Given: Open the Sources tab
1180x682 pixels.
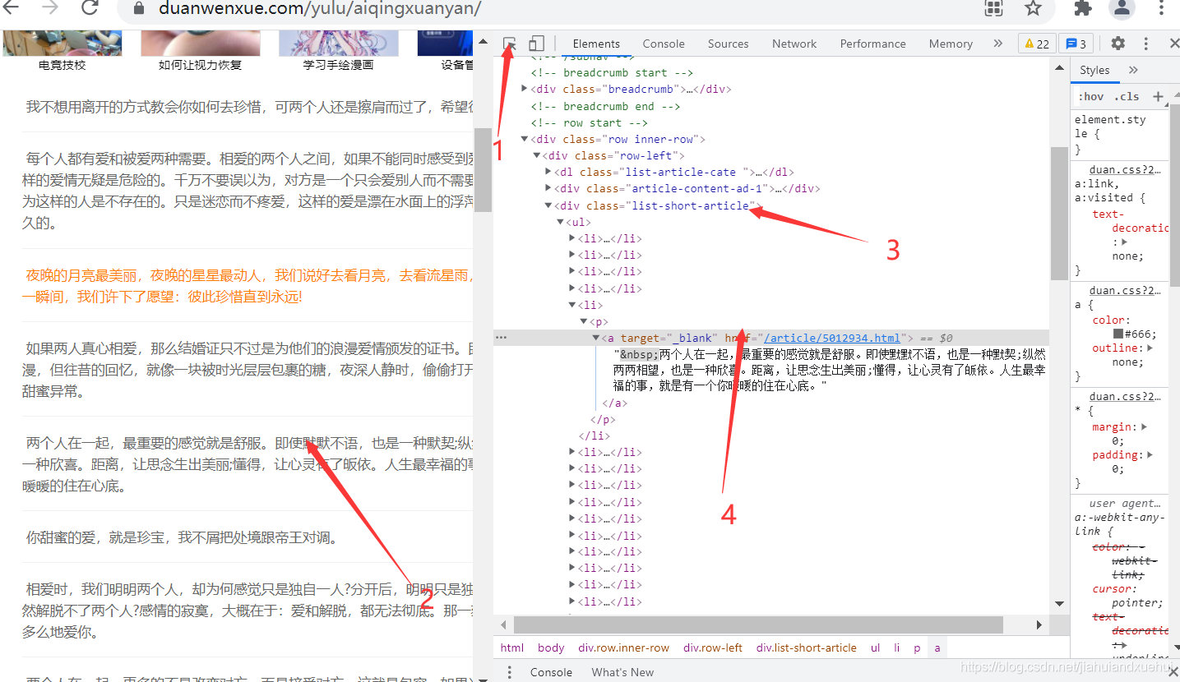Looking at the screenshot, I should 728,44.
